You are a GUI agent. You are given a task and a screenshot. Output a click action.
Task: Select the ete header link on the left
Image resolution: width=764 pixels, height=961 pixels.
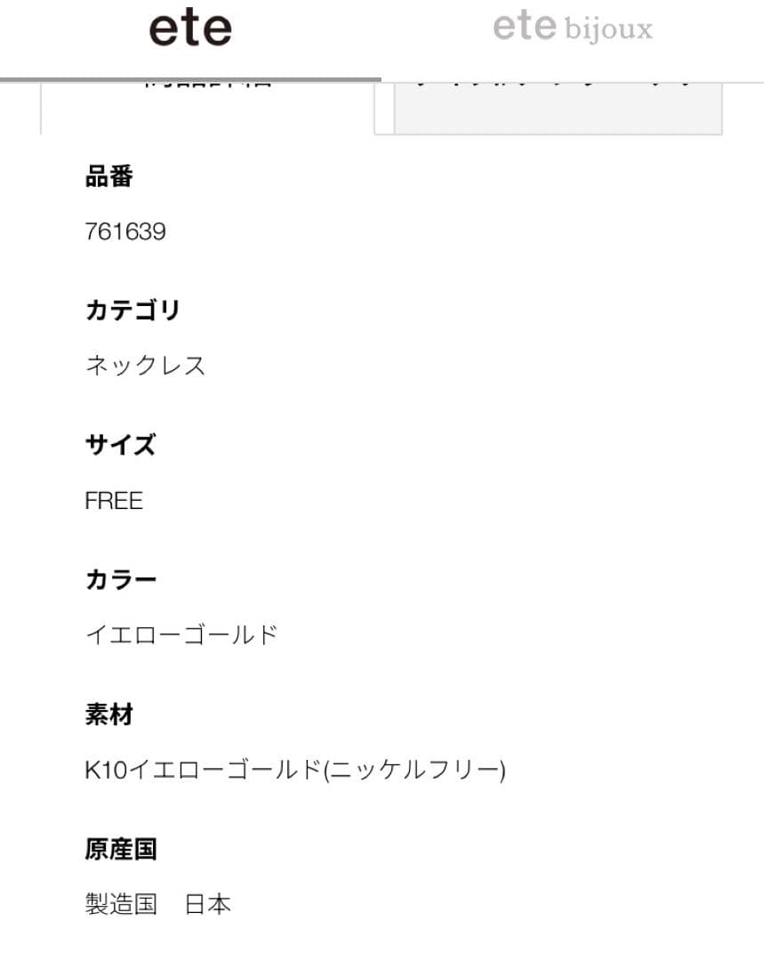pos(189,27)
